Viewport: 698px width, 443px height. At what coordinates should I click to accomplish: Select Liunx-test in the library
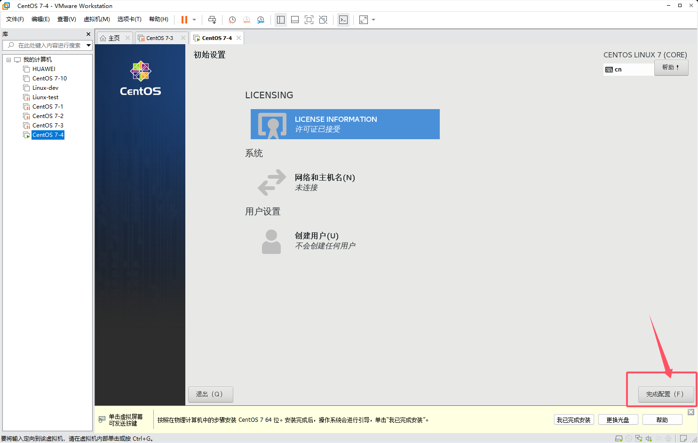click(x=45, y=97)
